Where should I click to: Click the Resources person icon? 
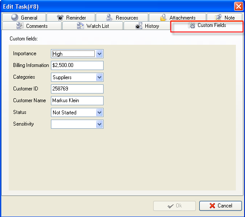[109, 17]
